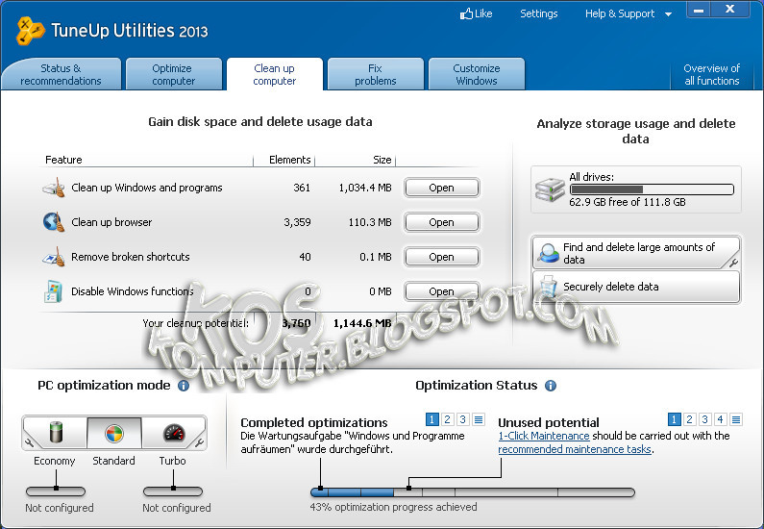Click the Clean up browser globe icon
The height and width of the screenshot is (529, 764).
54,222
